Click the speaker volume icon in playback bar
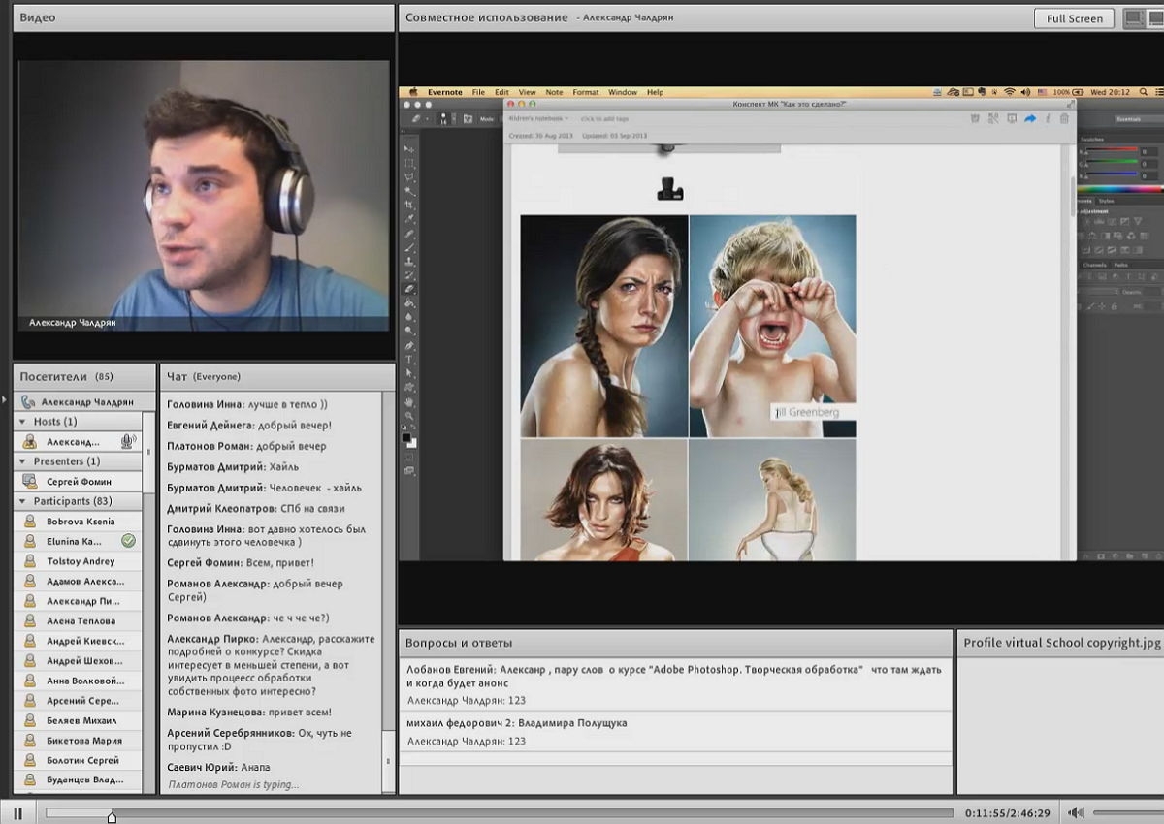Screen dimensions: 1164x824 1076,812
